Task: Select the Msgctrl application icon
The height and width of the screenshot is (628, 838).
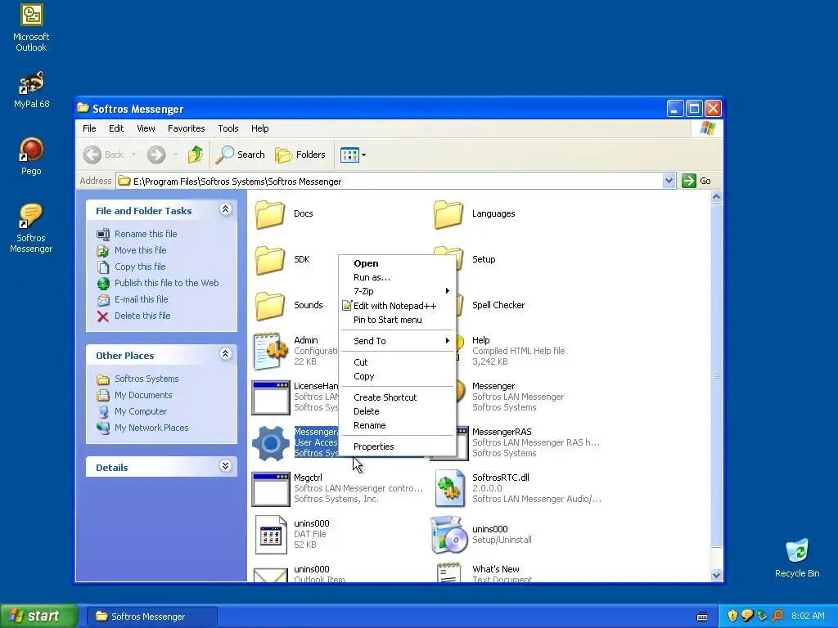Action: (270, 489)
